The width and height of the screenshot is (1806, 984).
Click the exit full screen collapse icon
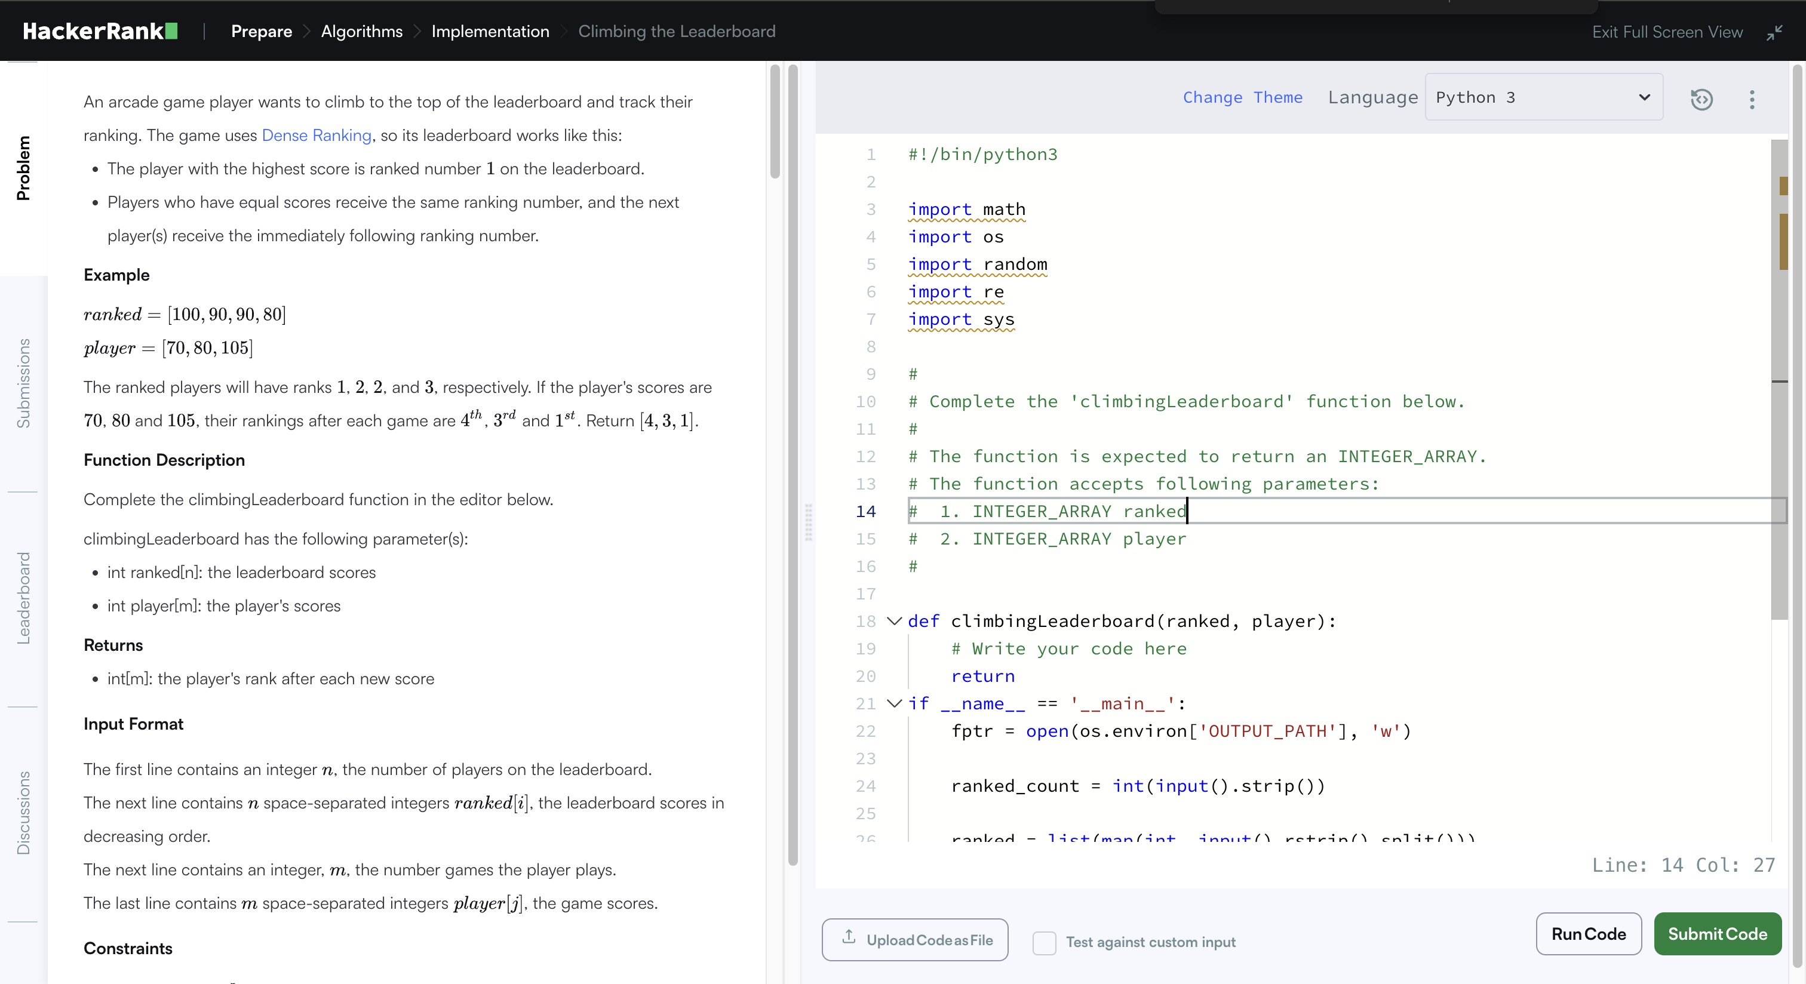click(1774, 32)
